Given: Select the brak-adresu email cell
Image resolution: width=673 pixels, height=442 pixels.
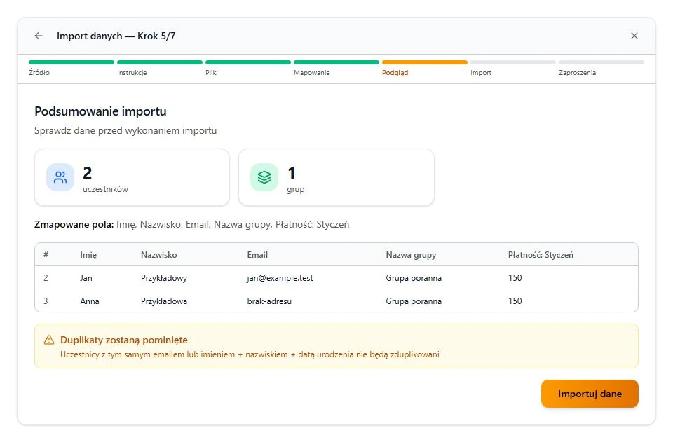Looking at the screenshot, I should coord(269,301).
